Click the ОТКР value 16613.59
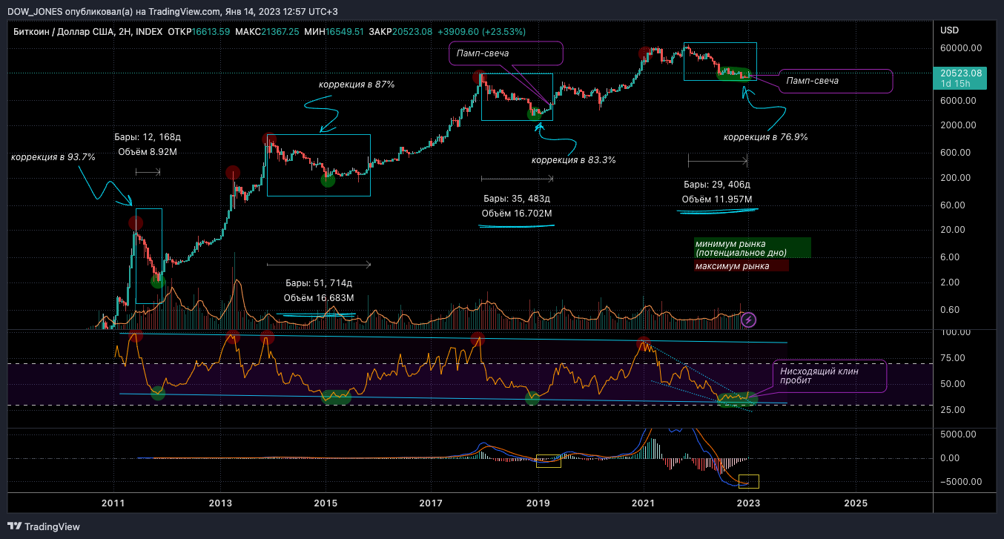Screen dimensions: 1004x539 pyautogui.click(x=211, y=31)
